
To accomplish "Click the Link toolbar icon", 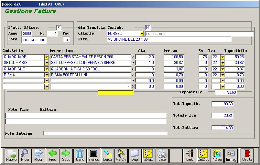I will [x=190, y=156].
